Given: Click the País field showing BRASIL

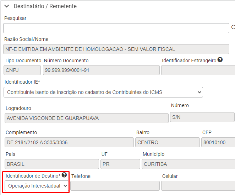Looking at the screenshot, I should (x=52, y=164).
